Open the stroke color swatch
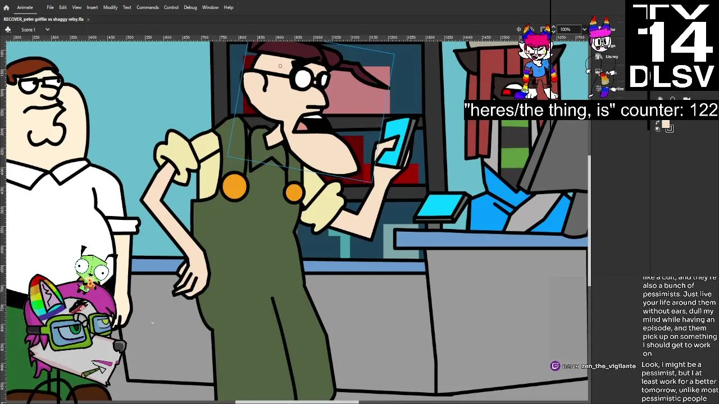 pos(670,128)
